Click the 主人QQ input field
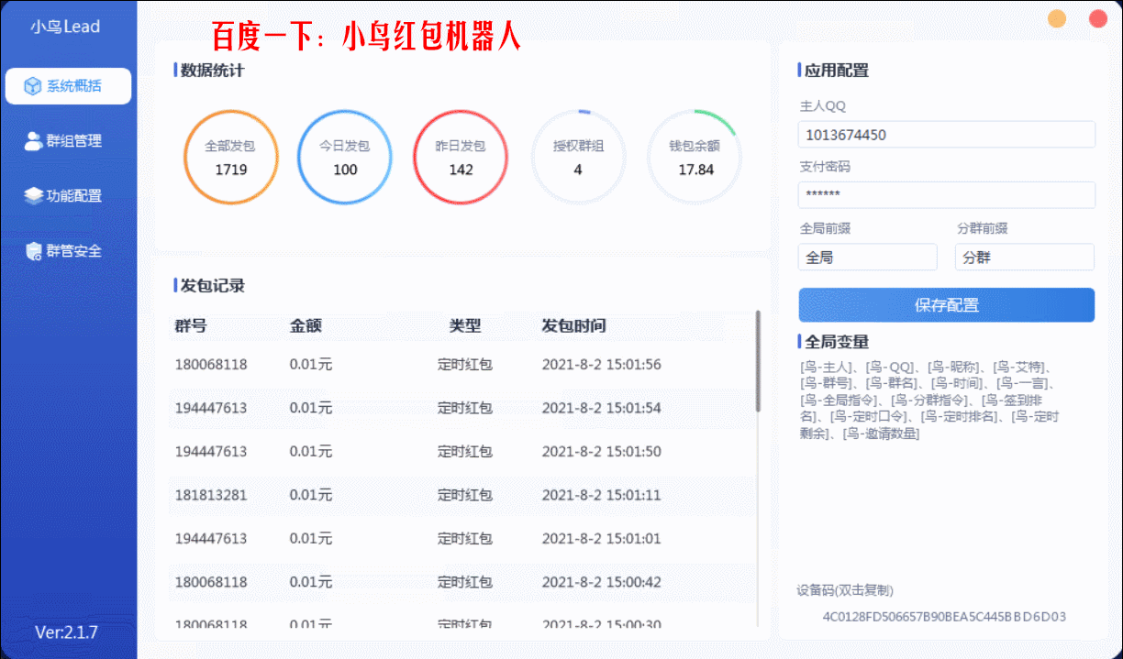The image size is (1123, 659). (x=947, y=135)
